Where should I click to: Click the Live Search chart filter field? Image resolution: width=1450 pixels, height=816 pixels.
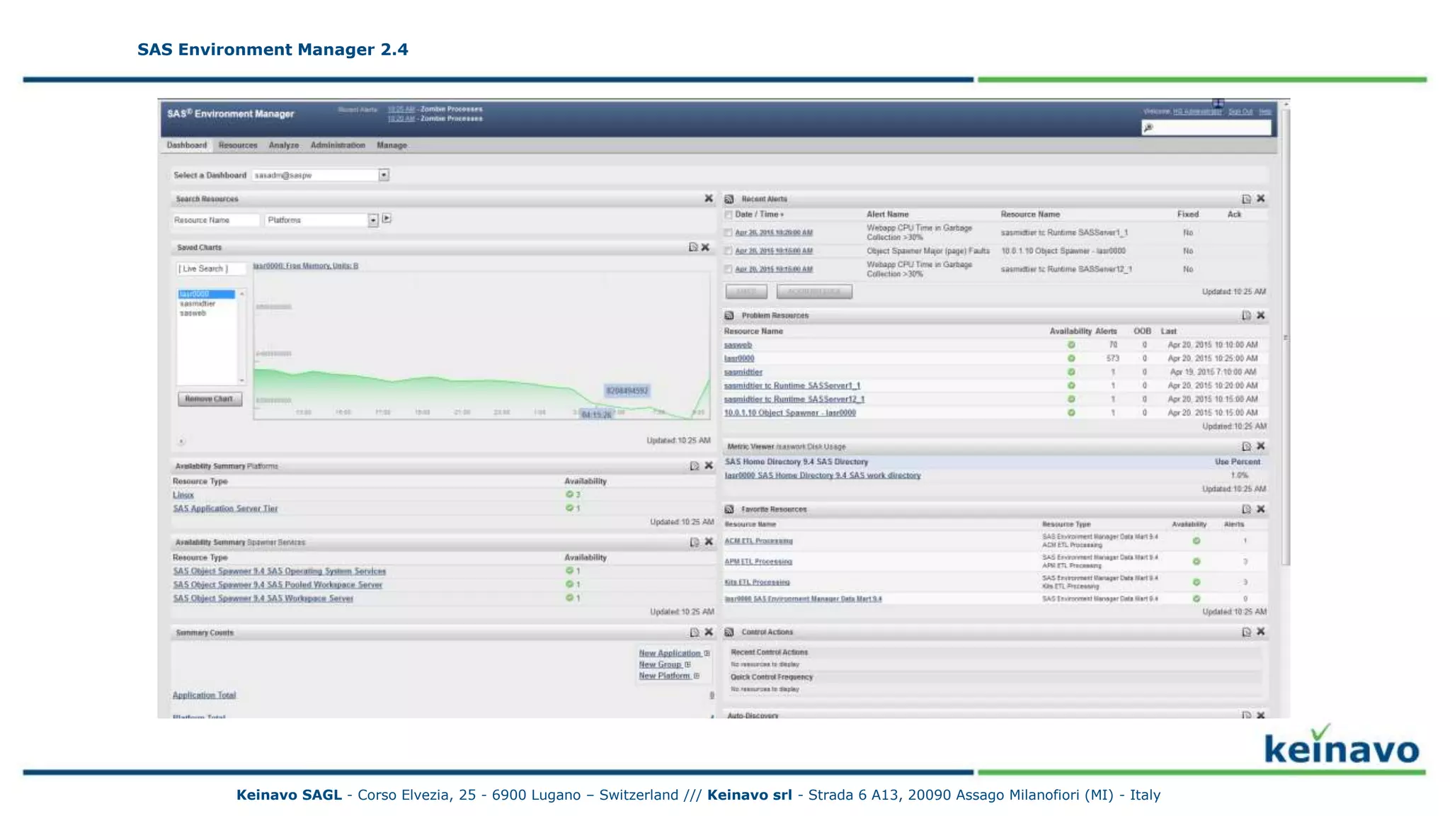(211, 268)
